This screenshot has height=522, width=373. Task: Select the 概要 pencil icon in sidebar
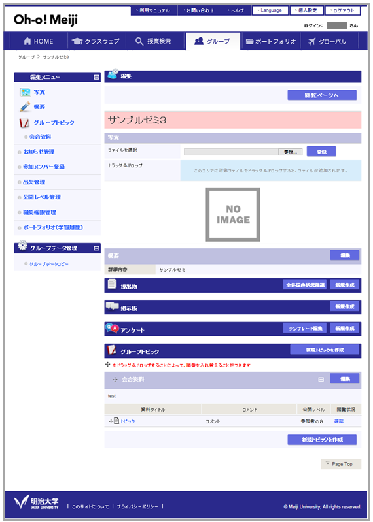pos(25,107)
